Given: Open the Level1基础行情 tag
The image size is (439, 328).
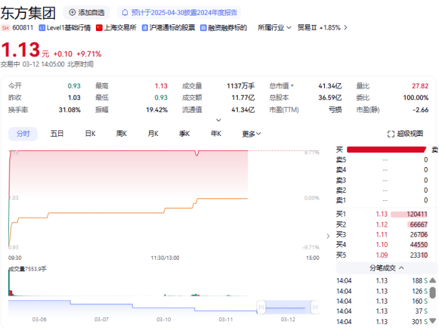Looking at the screenshot, I should coord(65,28).
